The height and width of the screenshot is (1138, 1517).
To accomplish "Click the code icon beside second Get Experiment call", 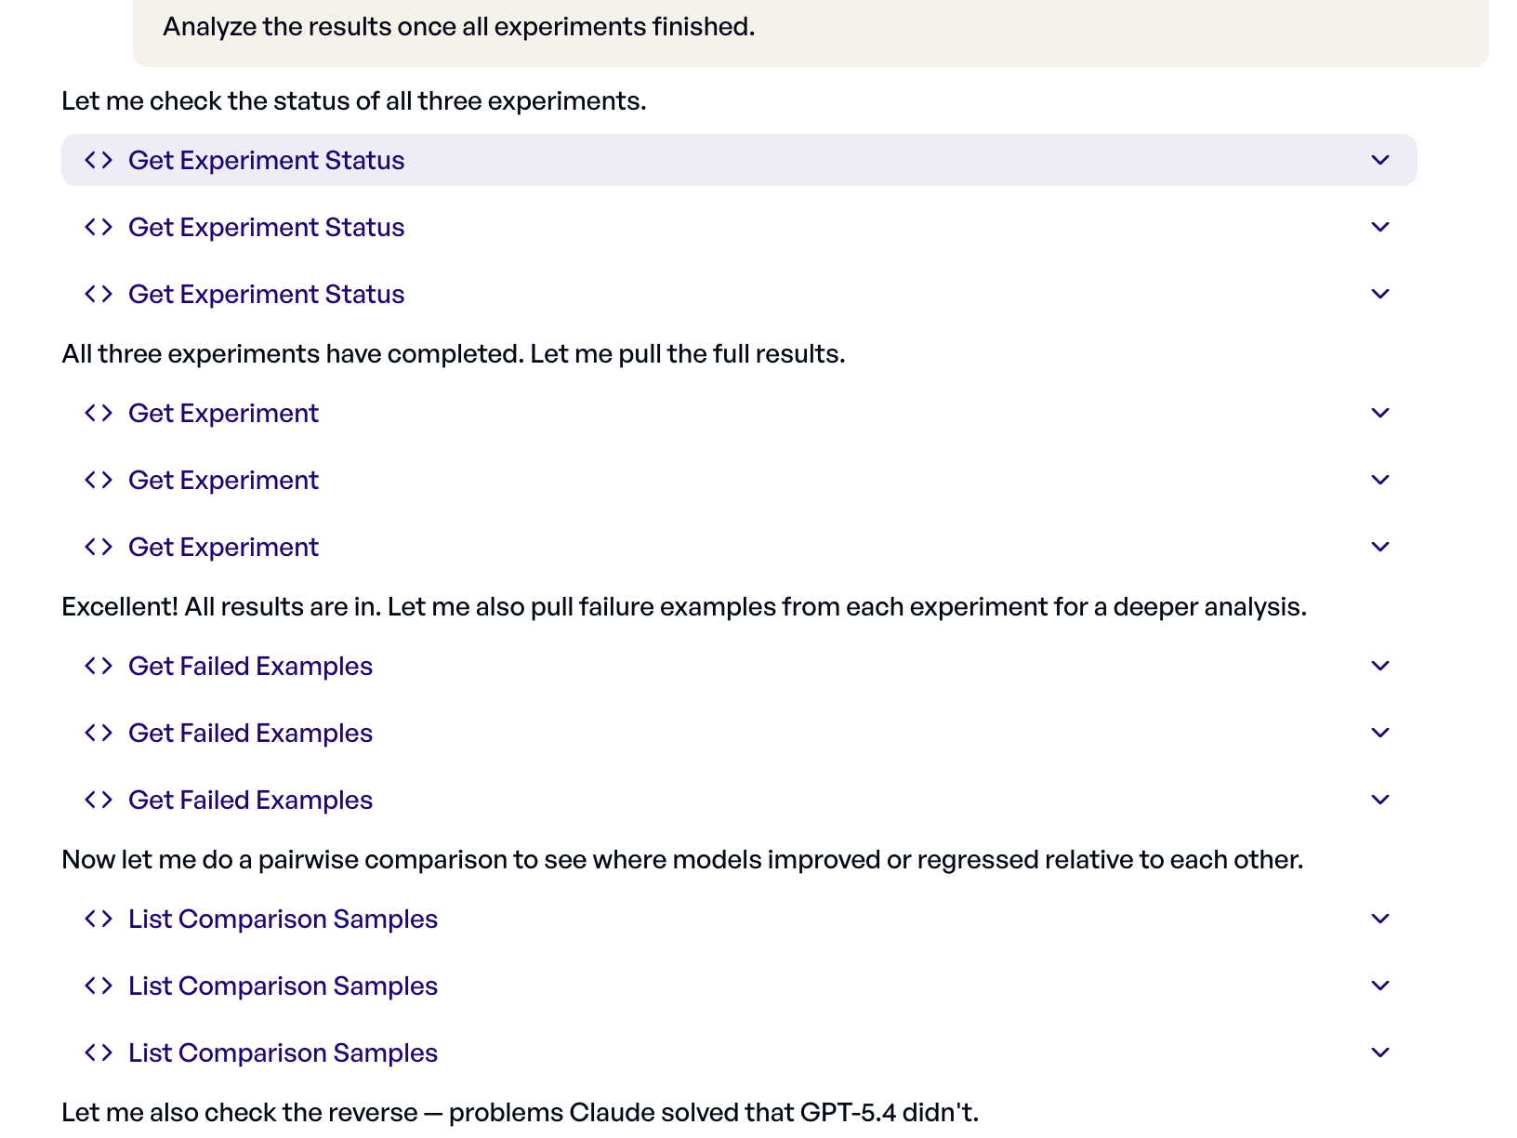I will pos(98,480).
